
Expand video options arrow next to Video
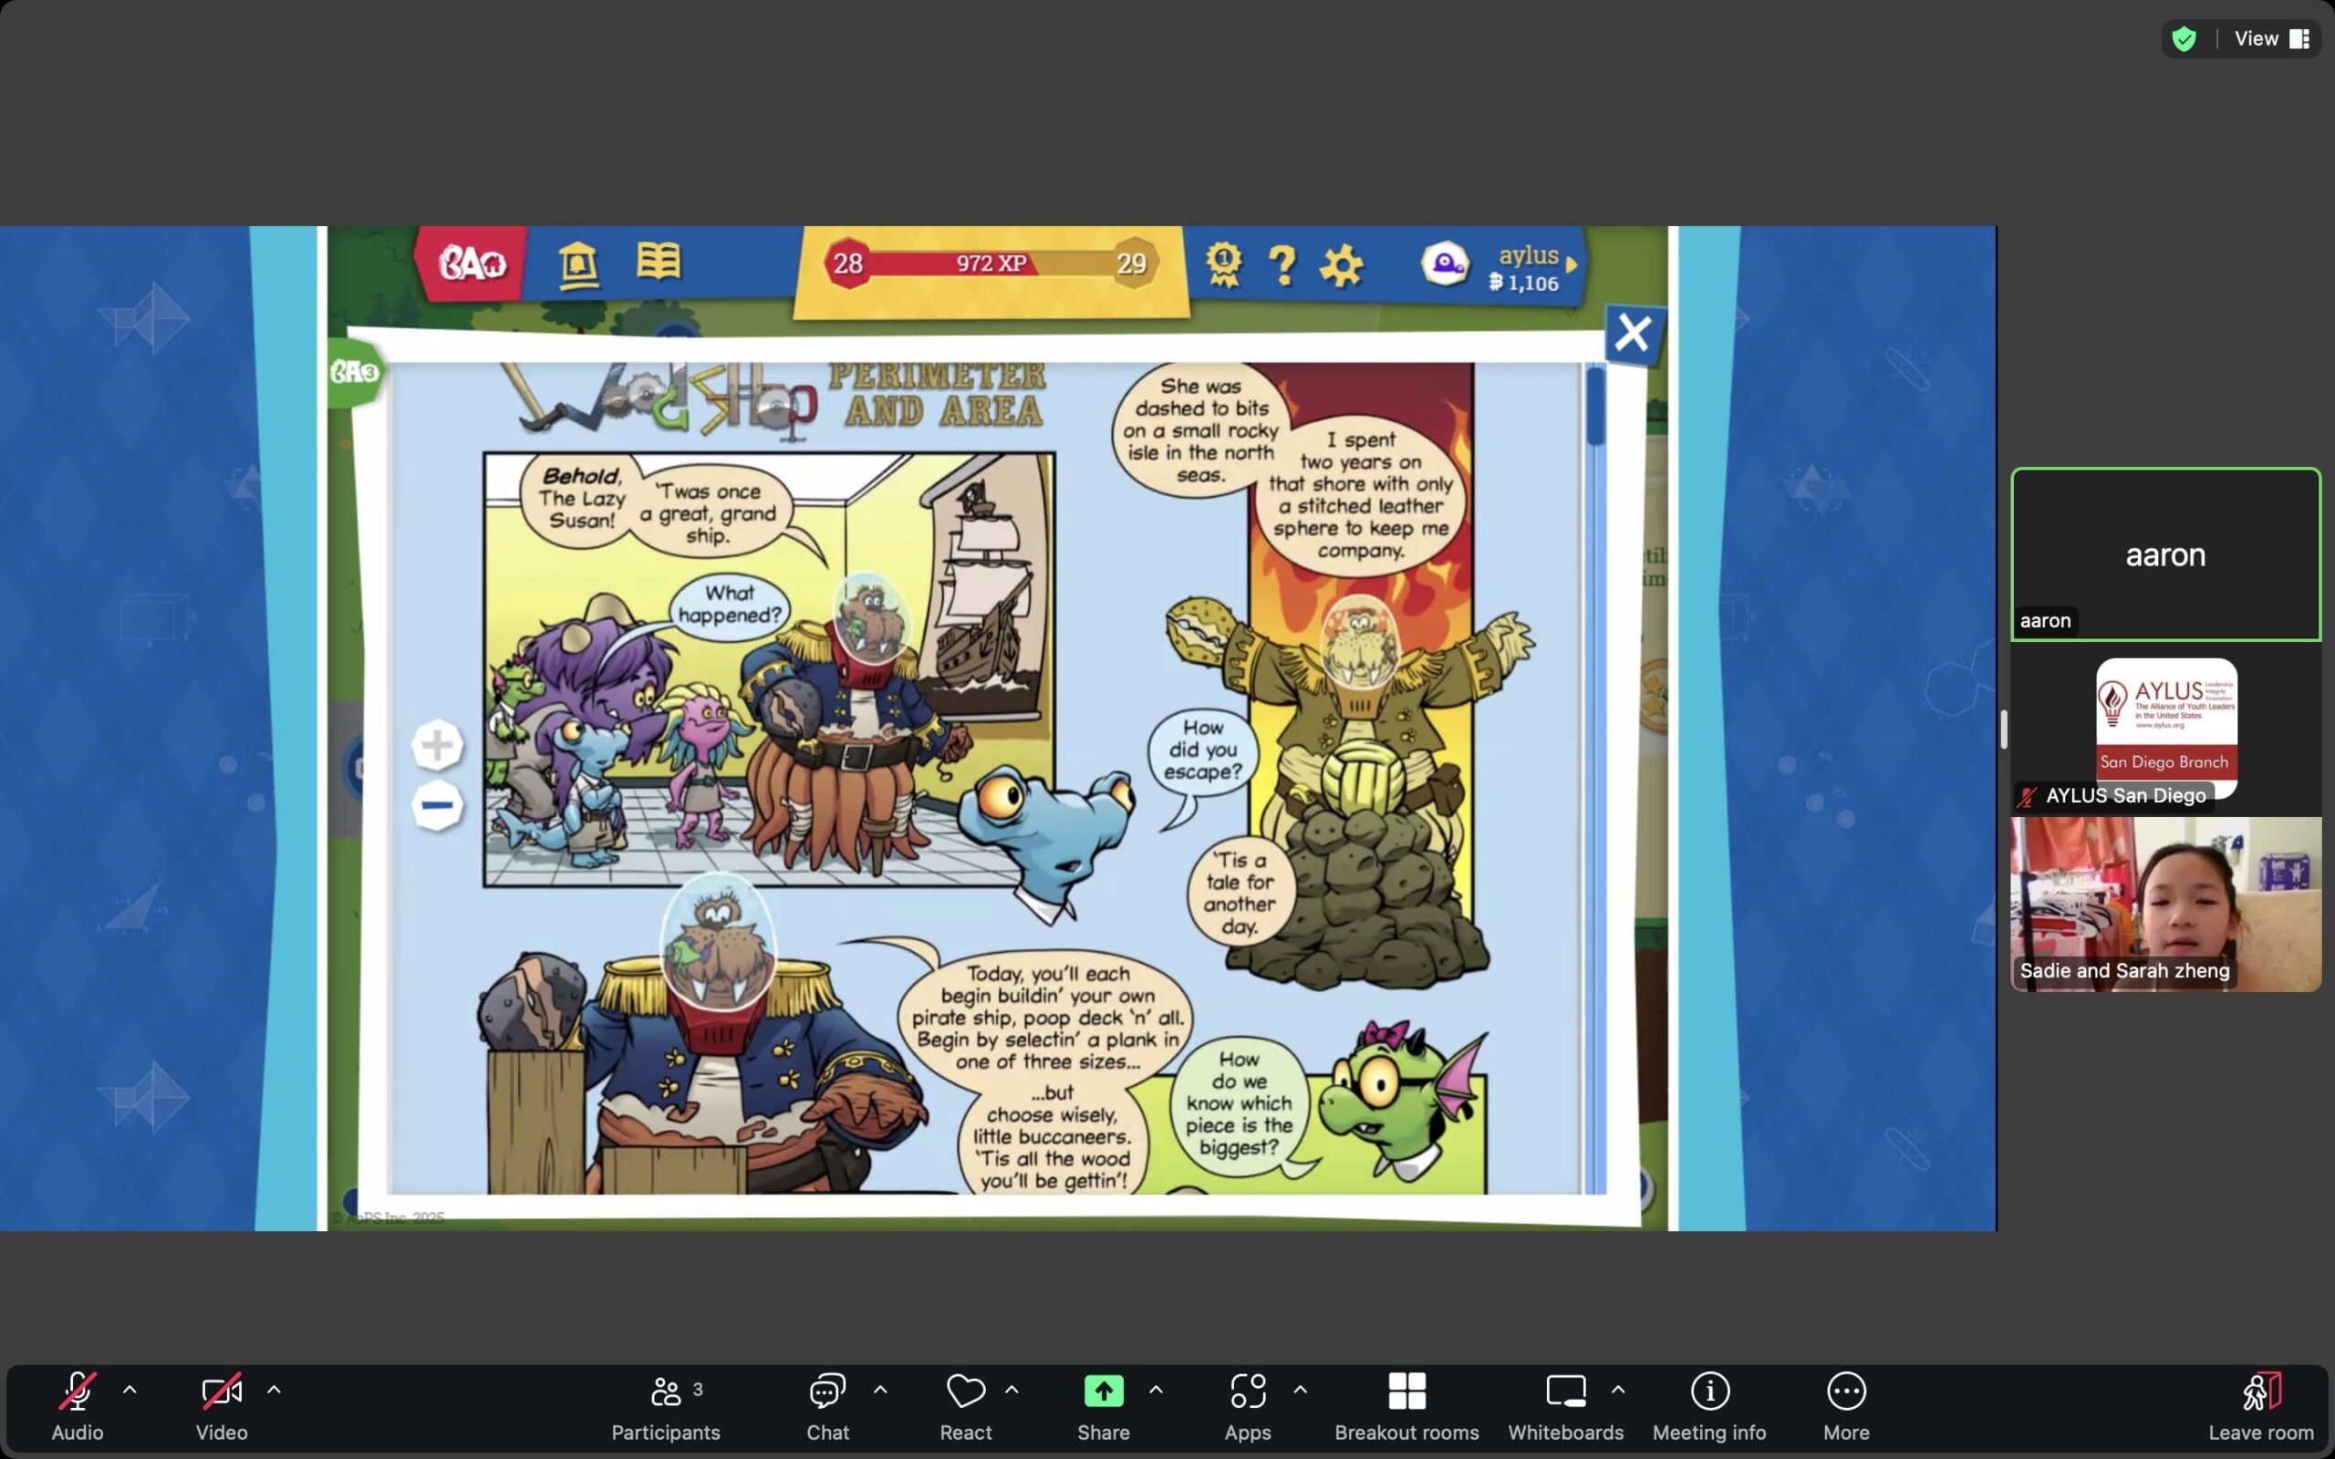tap(274, 1390)
